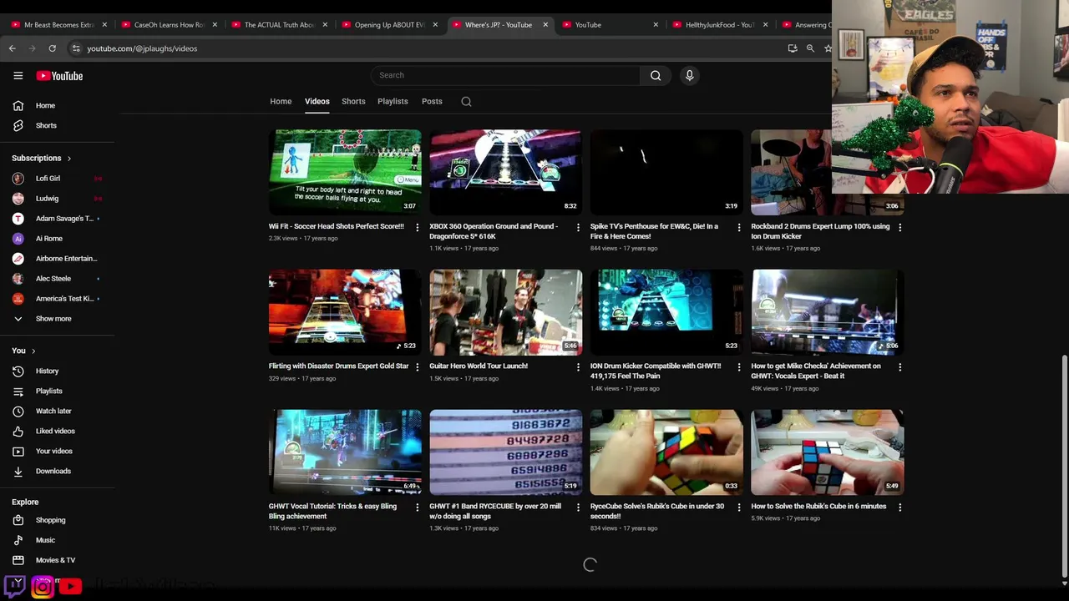
Task: Open the channel Playlists tab
Action: pos(393,102)
